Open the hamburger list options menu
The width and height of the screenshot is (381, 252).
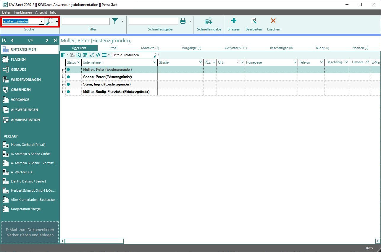point(104,55)
